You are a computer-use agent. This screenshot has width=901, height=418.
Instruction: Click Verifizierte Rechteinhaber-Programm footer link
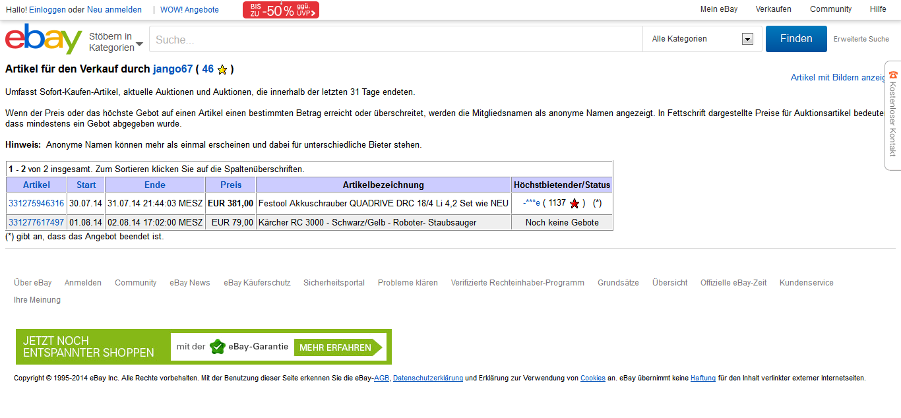pos(518,283)
